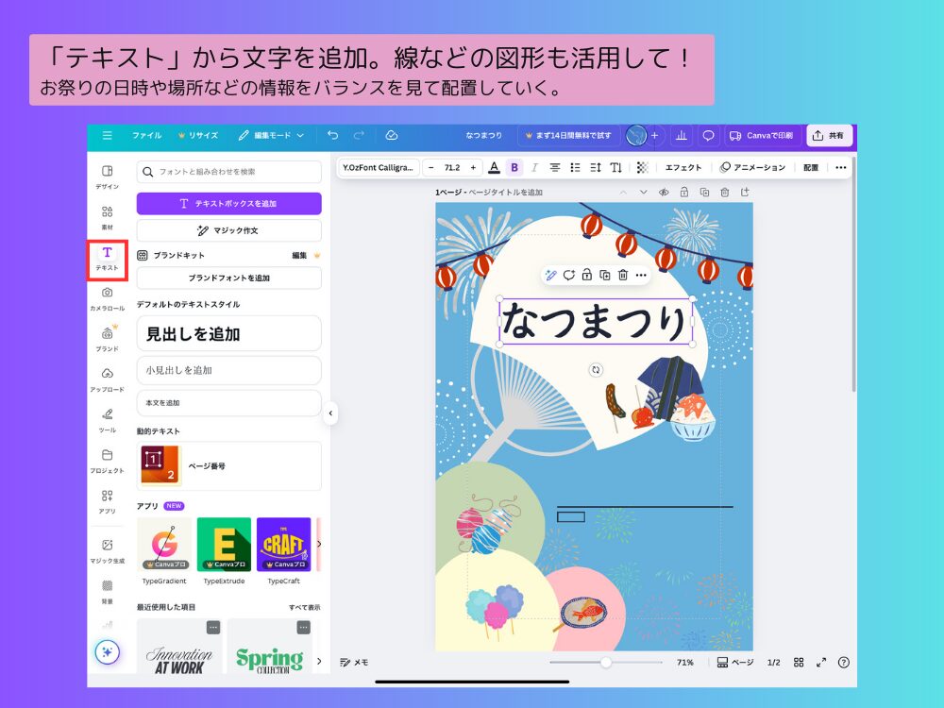Click テキストボックスを追加 button
The image size is (944, 708).
(228, 203)
